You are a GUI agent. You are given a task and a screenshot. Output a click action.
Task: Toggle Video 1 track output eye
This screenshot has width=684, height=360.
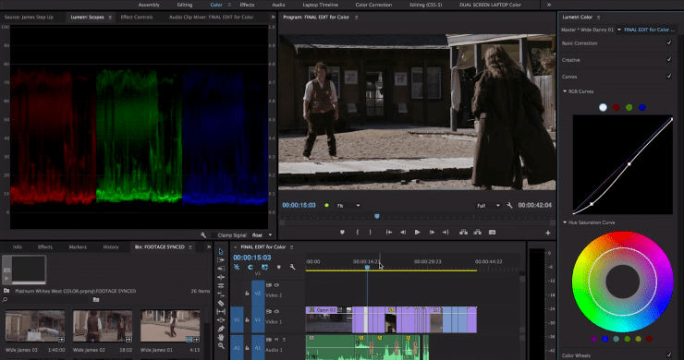coord(276,312)
